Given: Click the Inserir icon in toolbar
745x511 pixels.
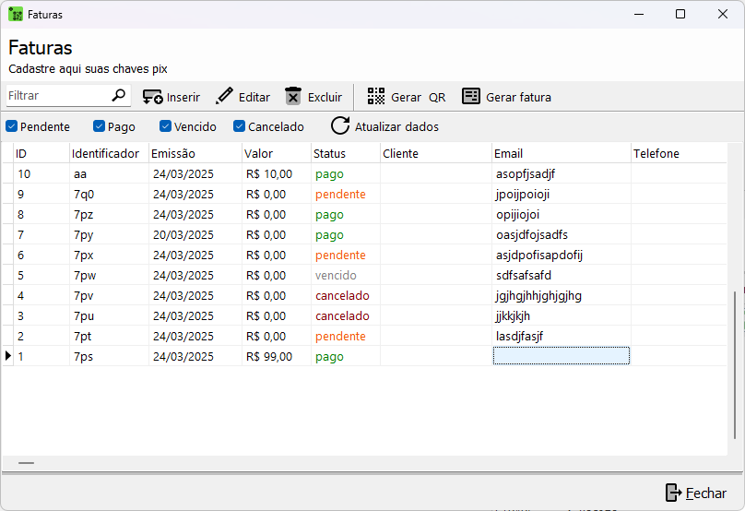Looking at the screenshot, I should pyautogui.click(x=153, y=97).
